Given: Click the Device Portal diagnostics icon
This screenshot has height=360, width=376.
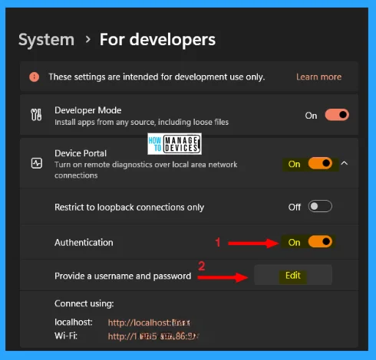Looking at the screenshot, I should click(37, 163).
